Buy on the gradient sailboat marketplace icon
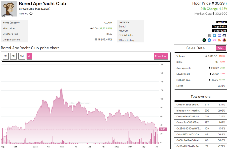Image resolution: width=227 pixels, height=149 pixels. click(224, 40)
